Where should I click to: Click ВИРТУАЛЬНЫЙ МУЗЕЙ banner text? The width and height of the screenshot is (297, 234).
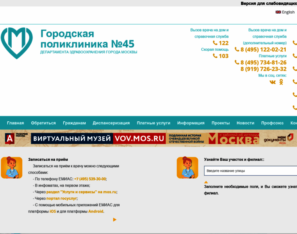tap(72, 138)
